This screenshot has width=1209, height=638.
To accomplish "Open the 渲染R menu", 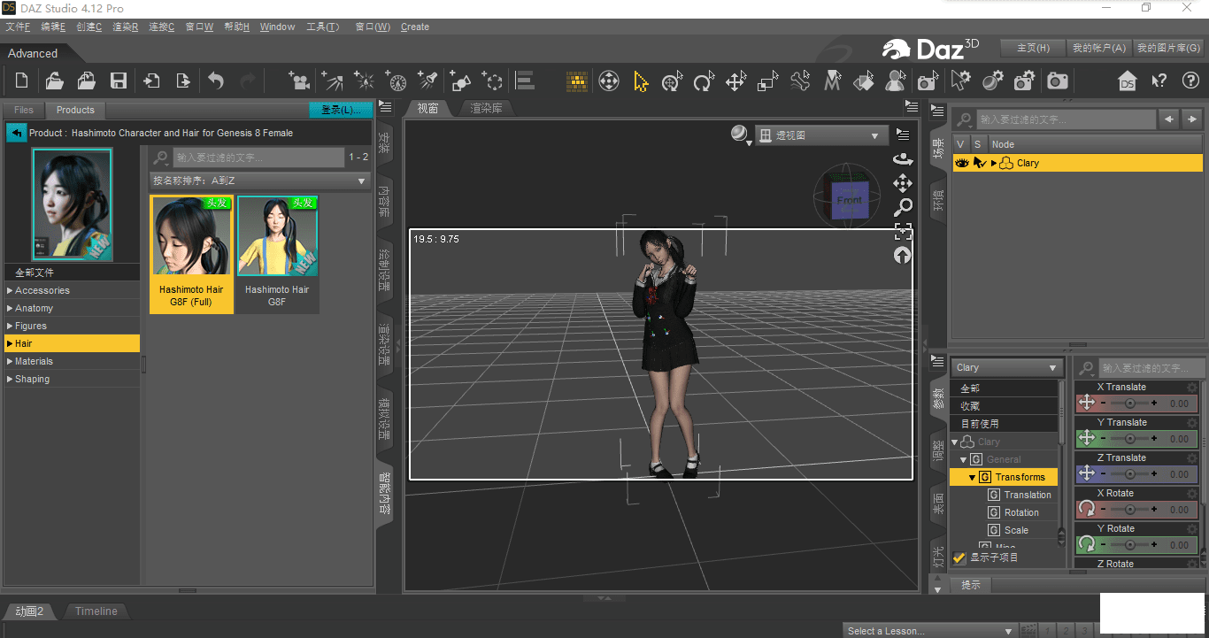I will click(x=125, y=27).
